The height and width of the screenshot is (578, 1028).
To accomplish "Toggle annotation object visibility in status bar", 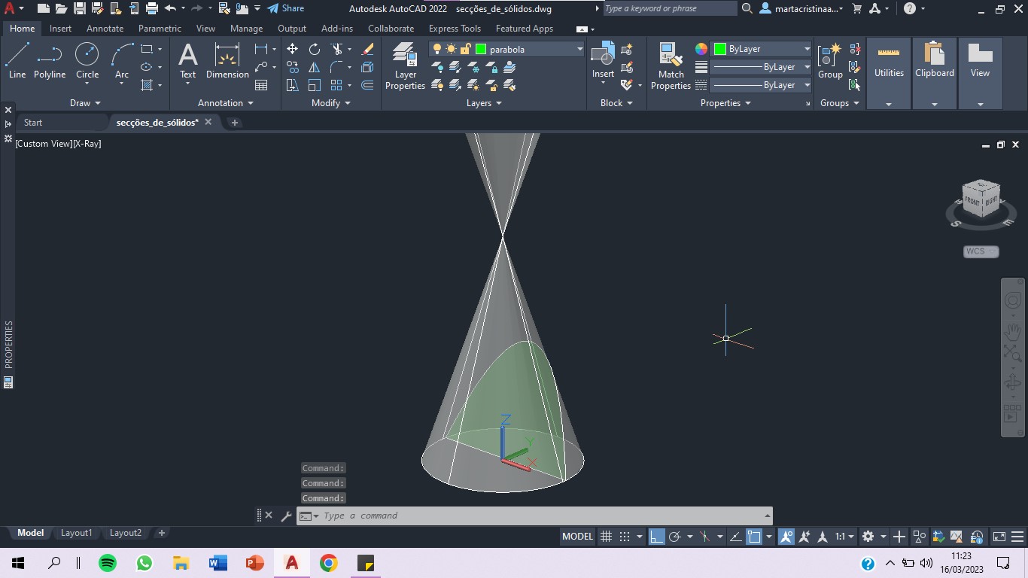I will pyautogui.click(x=786, y=537).
